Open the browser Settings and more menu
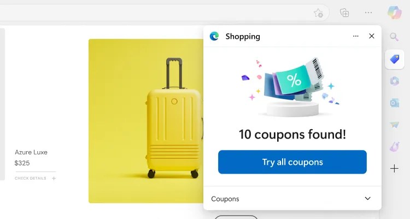Image resolution: width=410 pixels, height=219 pixels. pyautogui.click(x=368, y=13)
